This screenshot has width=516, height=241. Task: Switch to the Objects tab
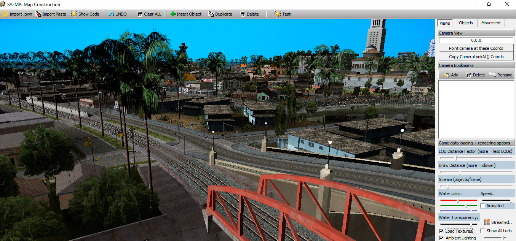pos(466,23)
